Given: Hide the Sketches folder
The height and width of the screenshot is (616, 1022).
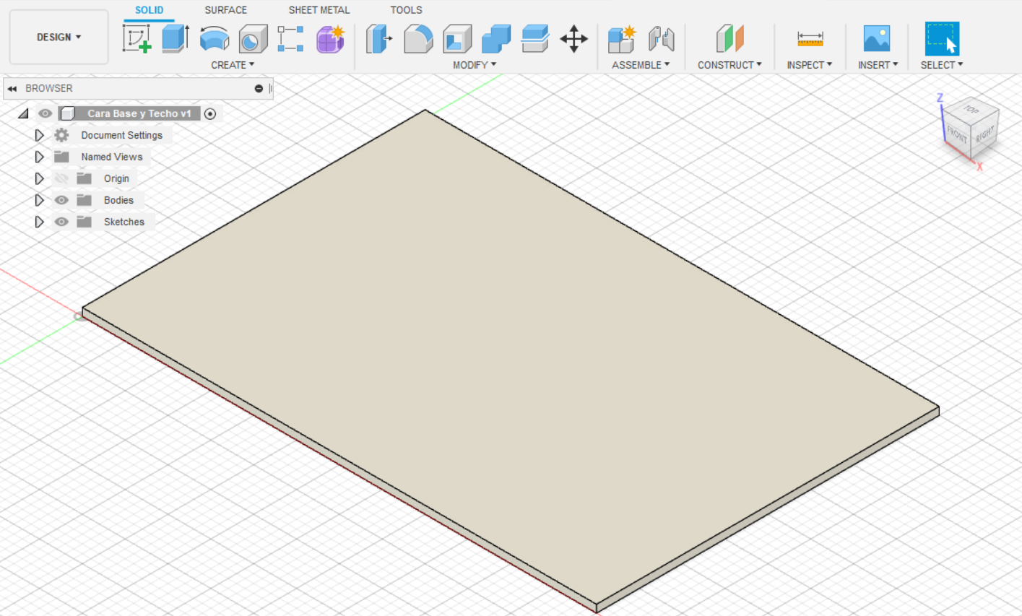Looking at the screenshot, I should click(61, 222).
